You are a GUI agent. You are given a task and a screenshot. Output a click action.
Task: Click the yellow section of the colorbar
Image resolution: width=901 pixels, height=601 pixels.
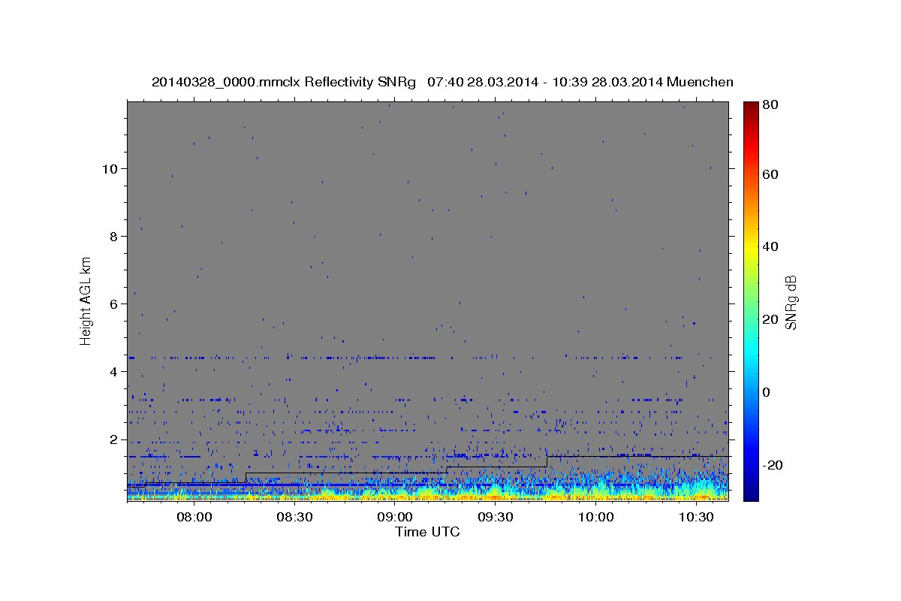[751, 246]
